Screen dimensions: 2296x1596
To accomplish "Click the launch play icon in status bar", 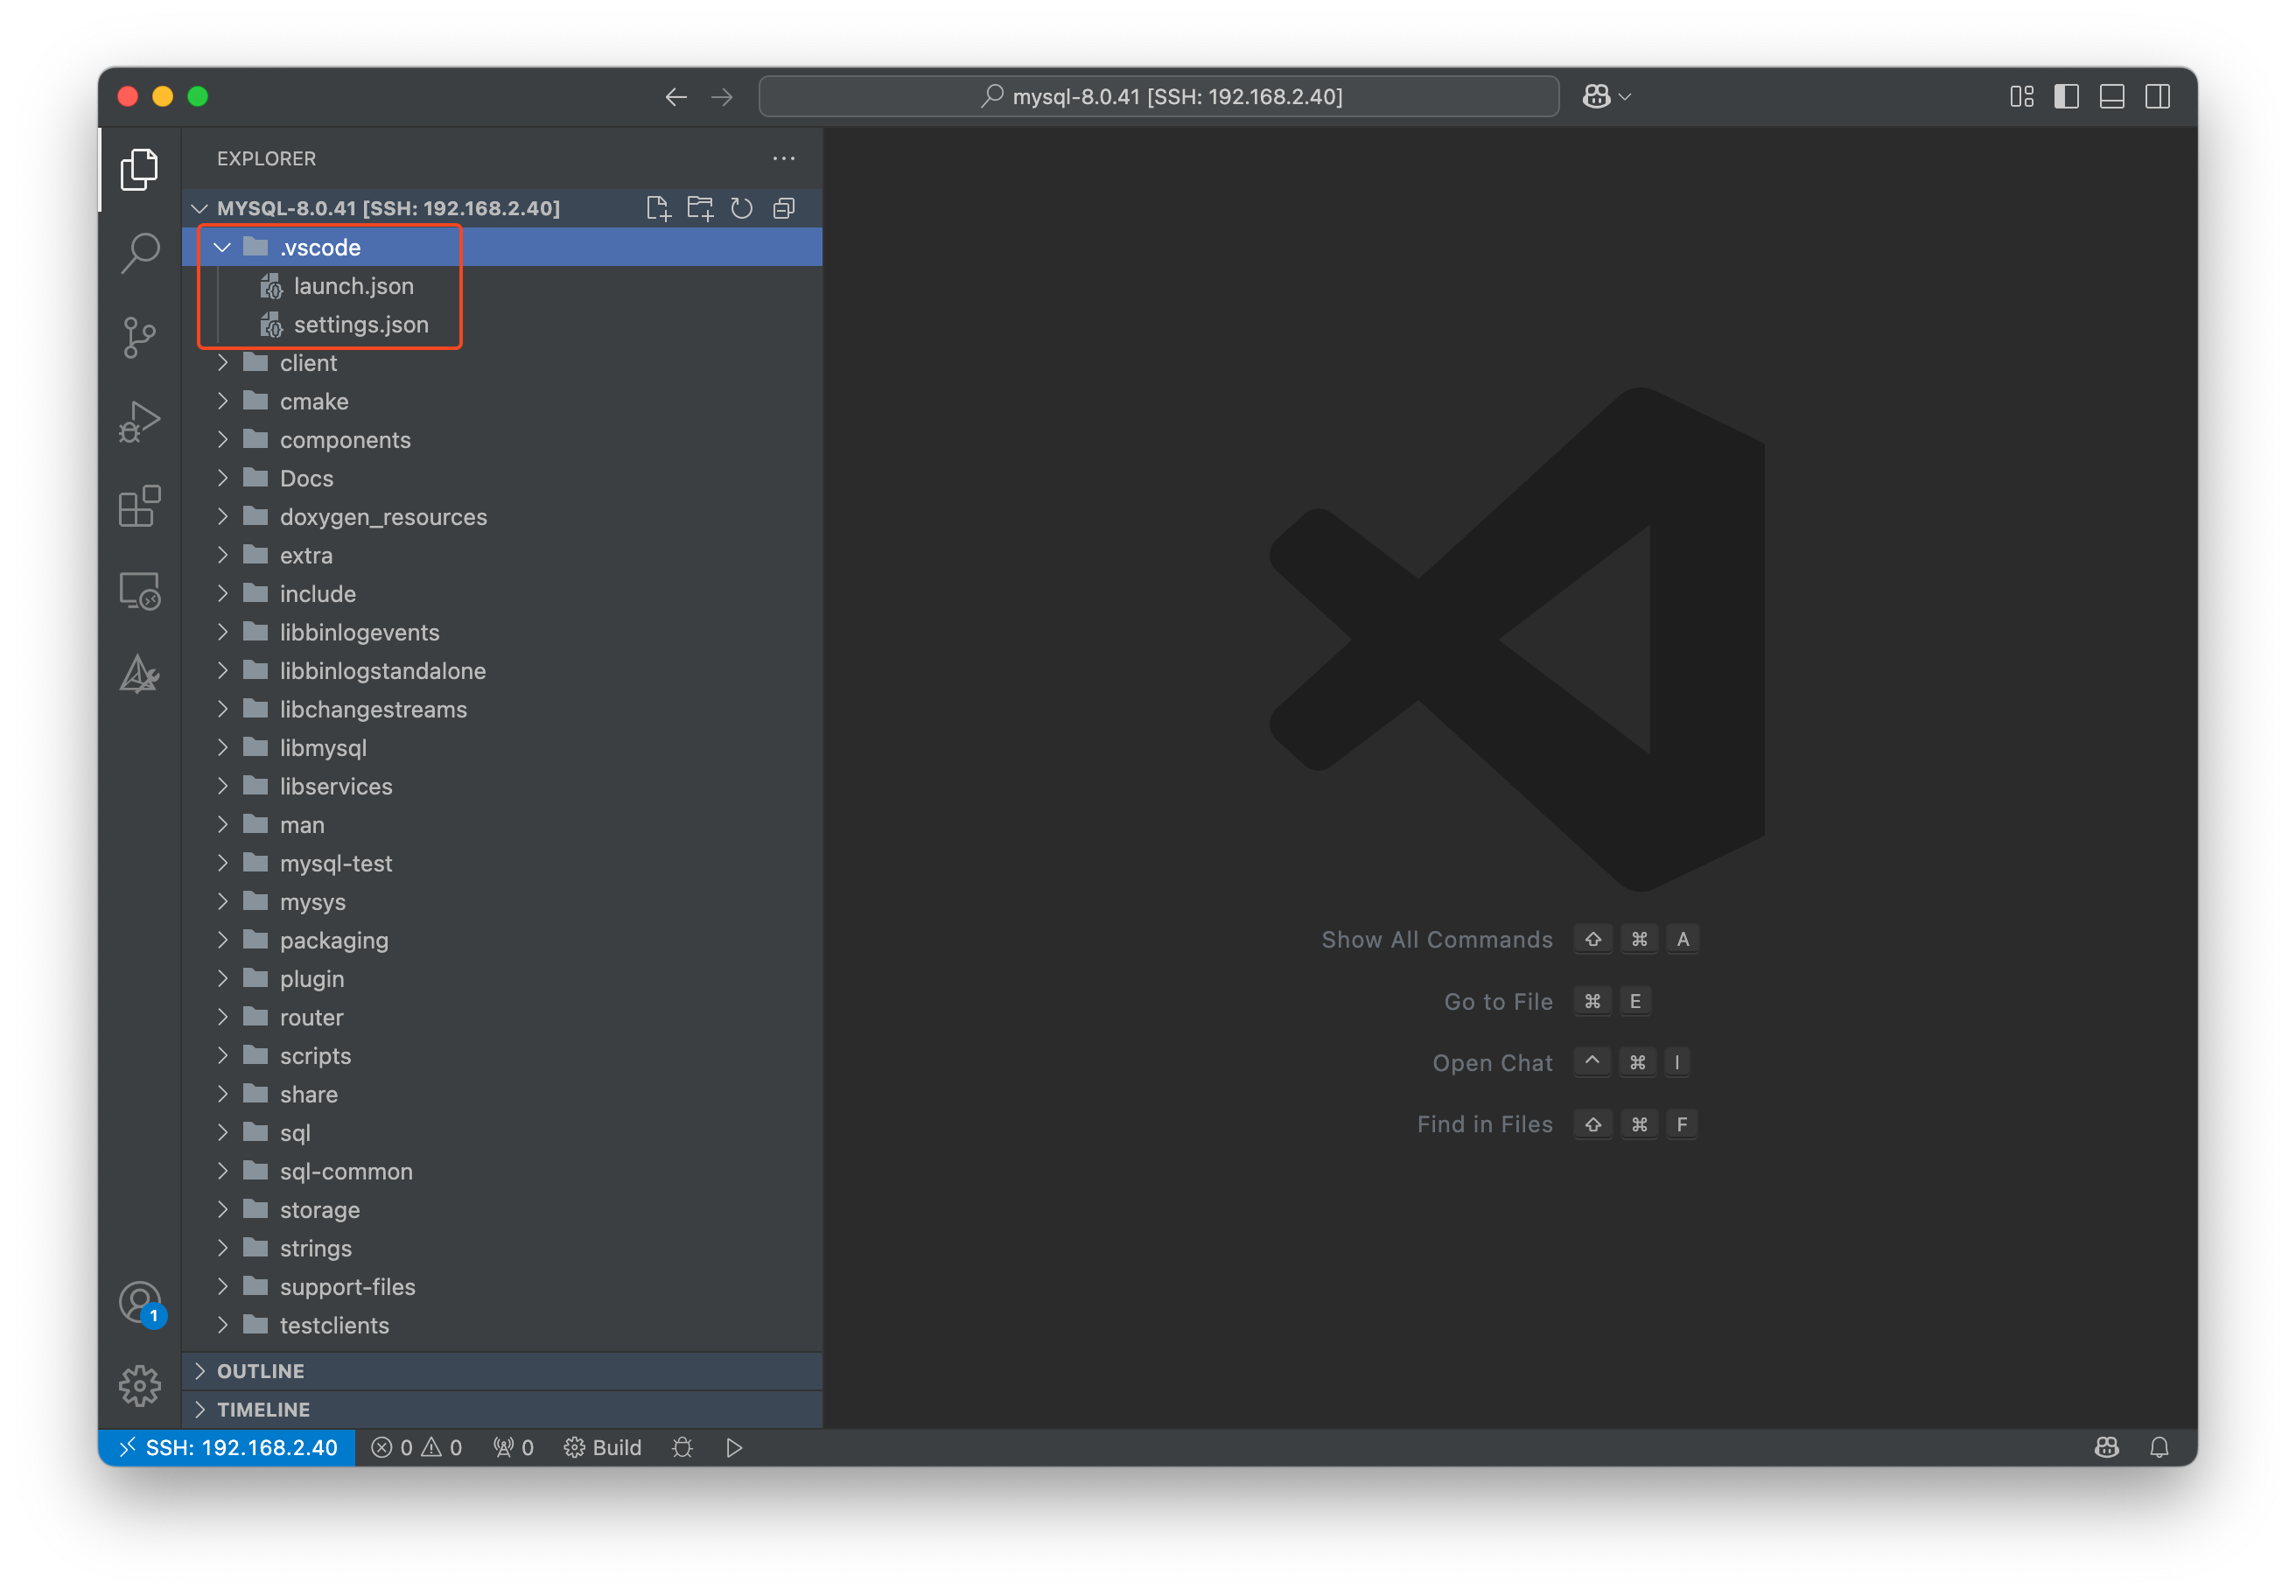I will click(x=734, y=1447).
